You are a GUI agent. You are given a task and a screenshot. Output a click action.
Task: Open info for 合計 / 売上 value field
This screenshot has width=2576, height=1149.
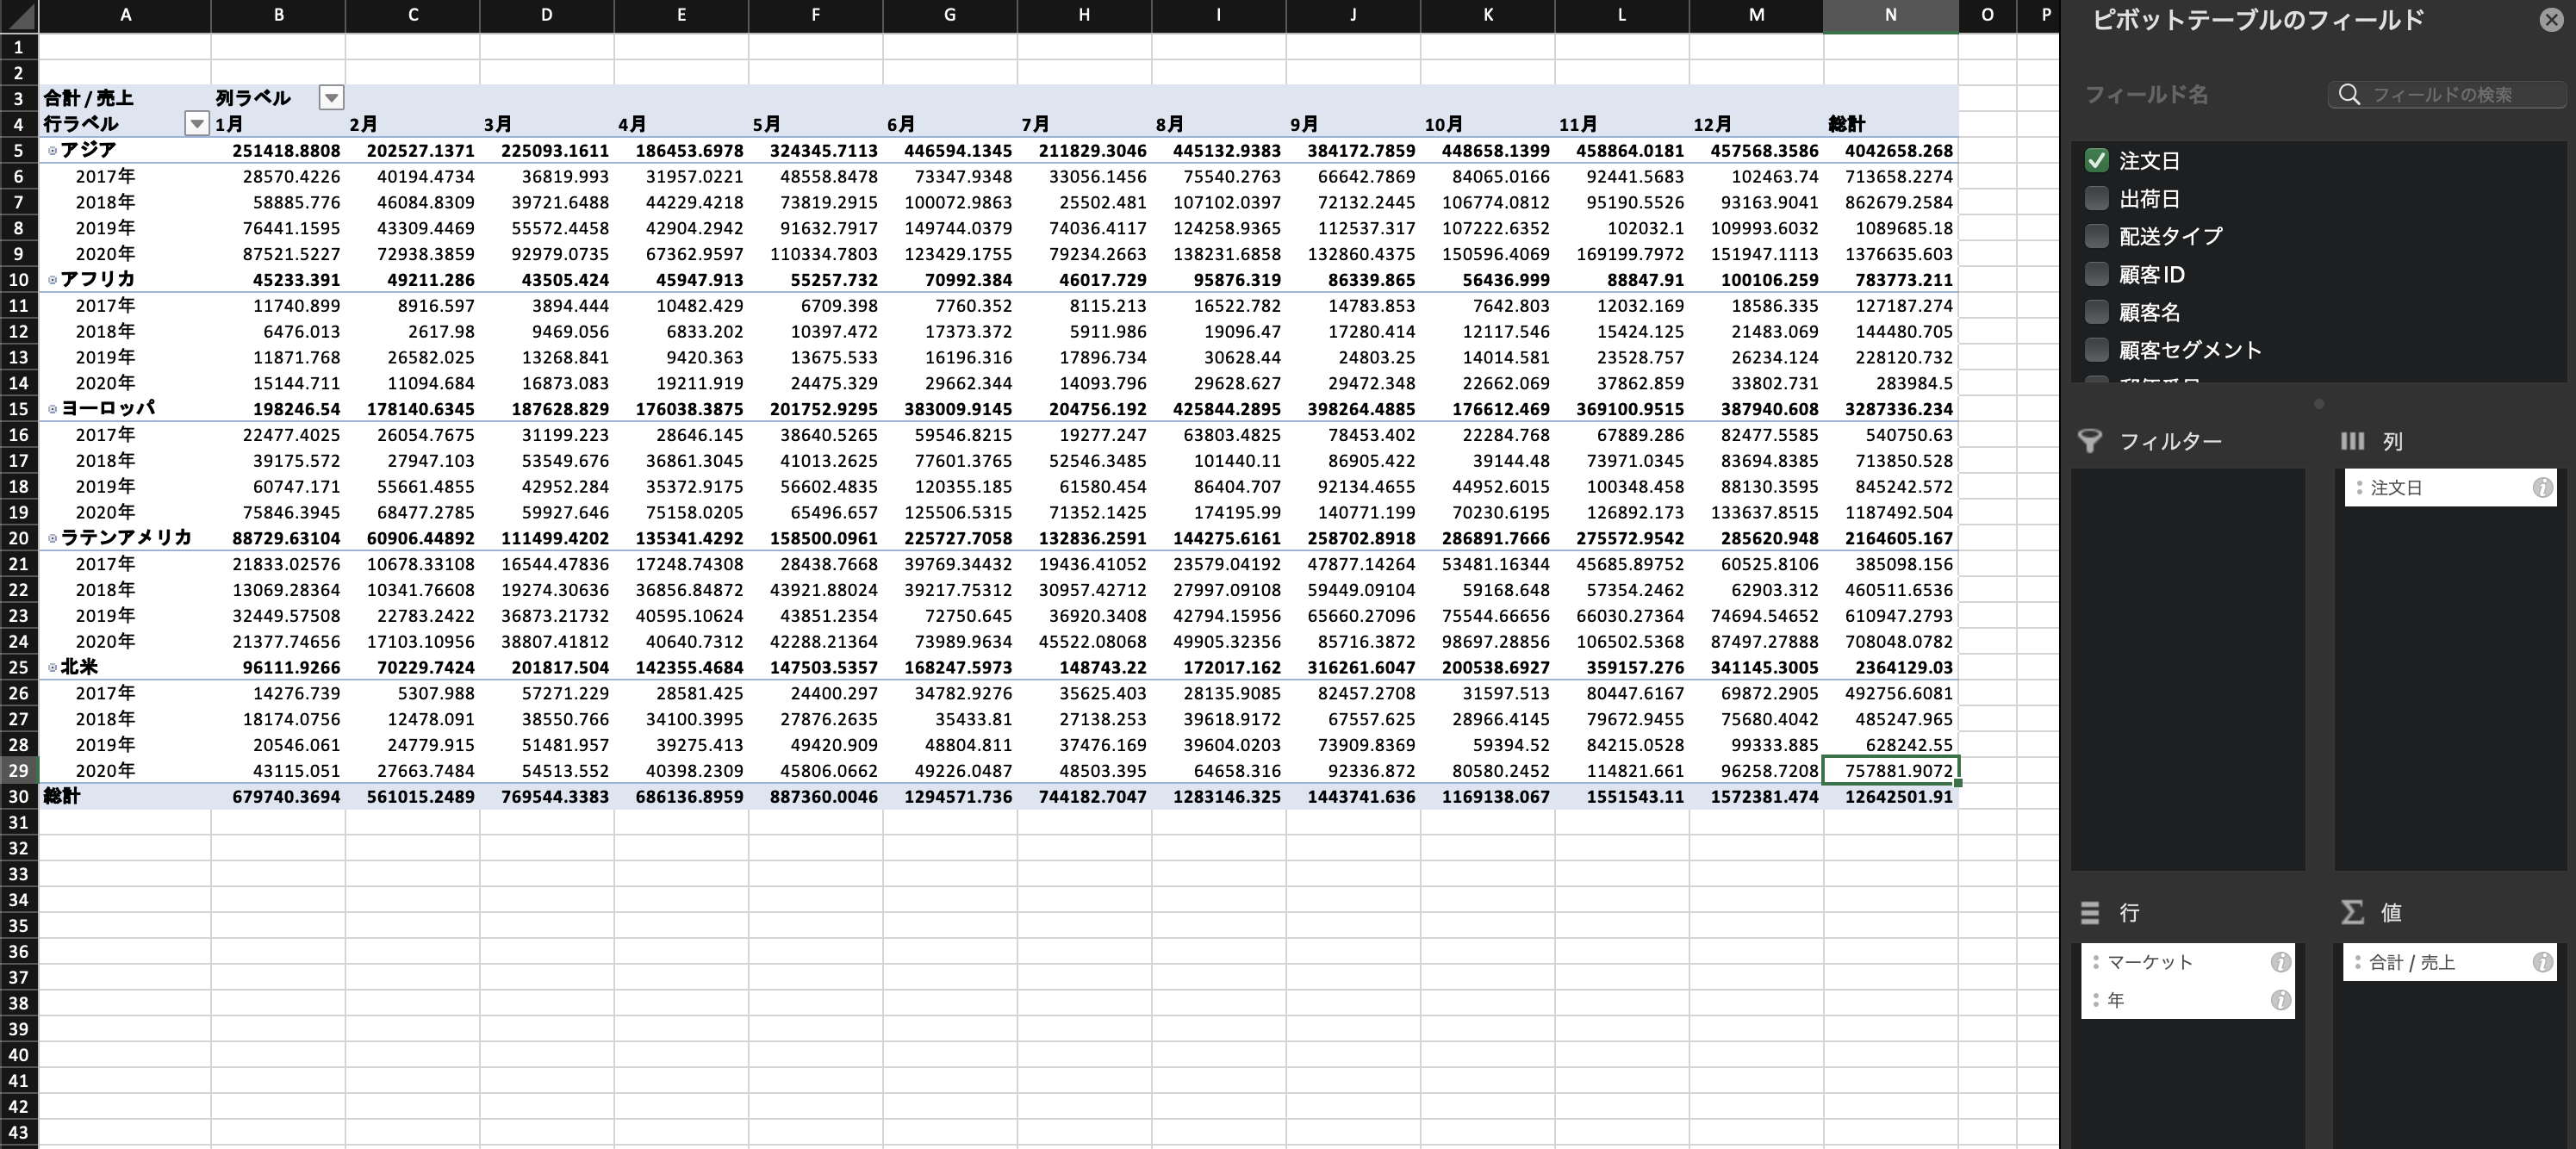tap(2541, 962)
